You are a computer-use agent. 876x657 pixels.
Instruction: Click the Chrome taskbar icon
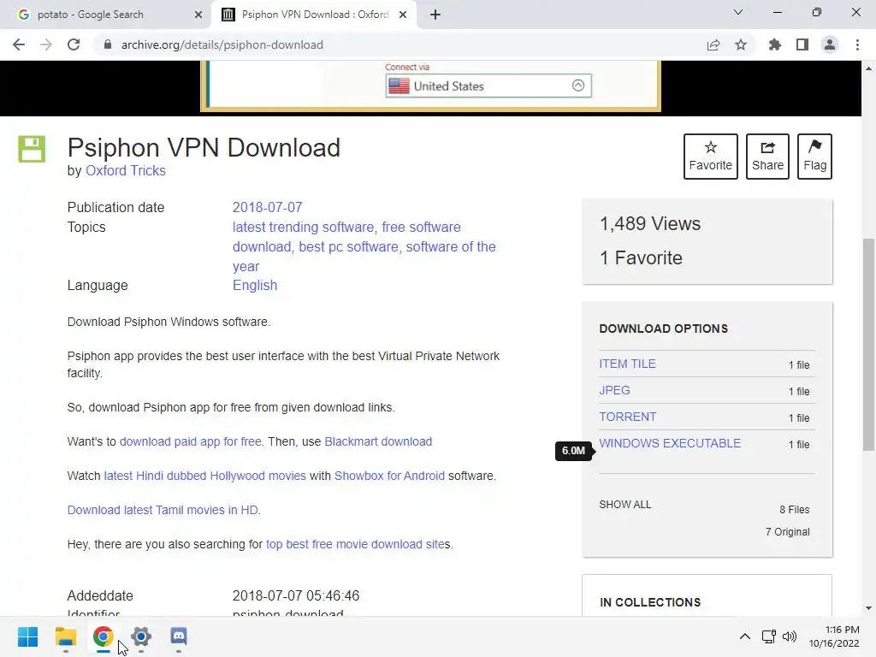(104, 636)
